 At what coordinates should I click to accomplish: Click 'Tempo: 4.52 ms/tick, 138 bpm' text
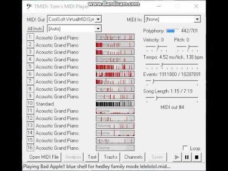pyautogui.click(x=173, y=57)
